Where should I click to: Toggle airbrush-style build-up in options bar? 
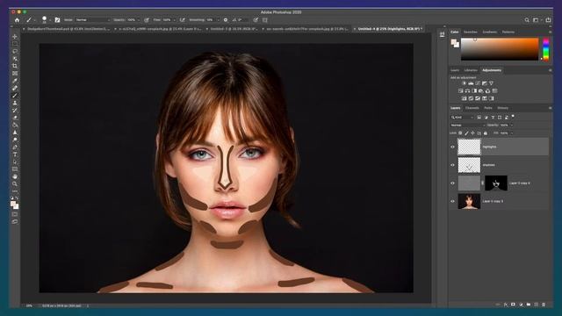[x=183, y=20]
